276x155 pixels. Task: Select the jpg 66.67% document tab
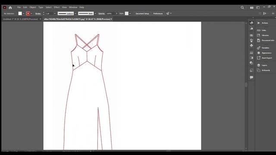[77, 19]
